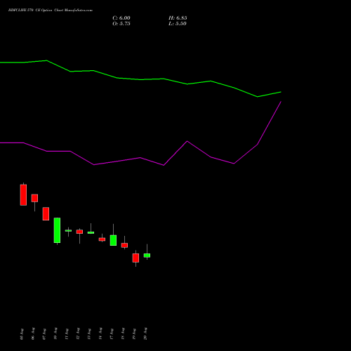Select the high value H: 6.85
The width and height of the screenshot is (351, 351).
[x=178, y=18]
